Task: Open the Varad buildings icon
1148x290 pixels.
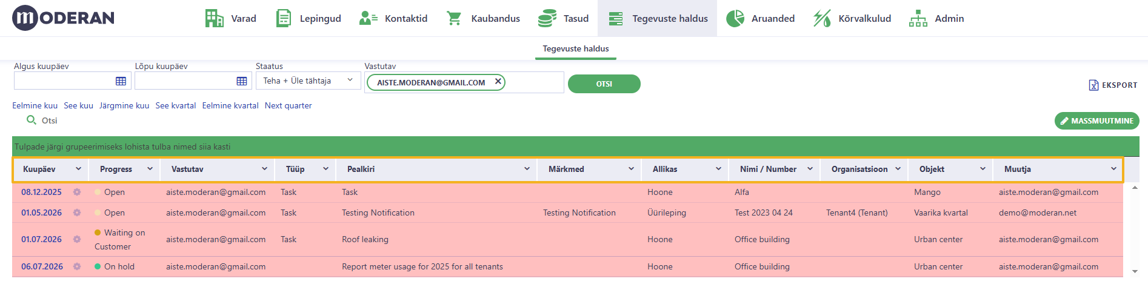Action: [214, 18]
